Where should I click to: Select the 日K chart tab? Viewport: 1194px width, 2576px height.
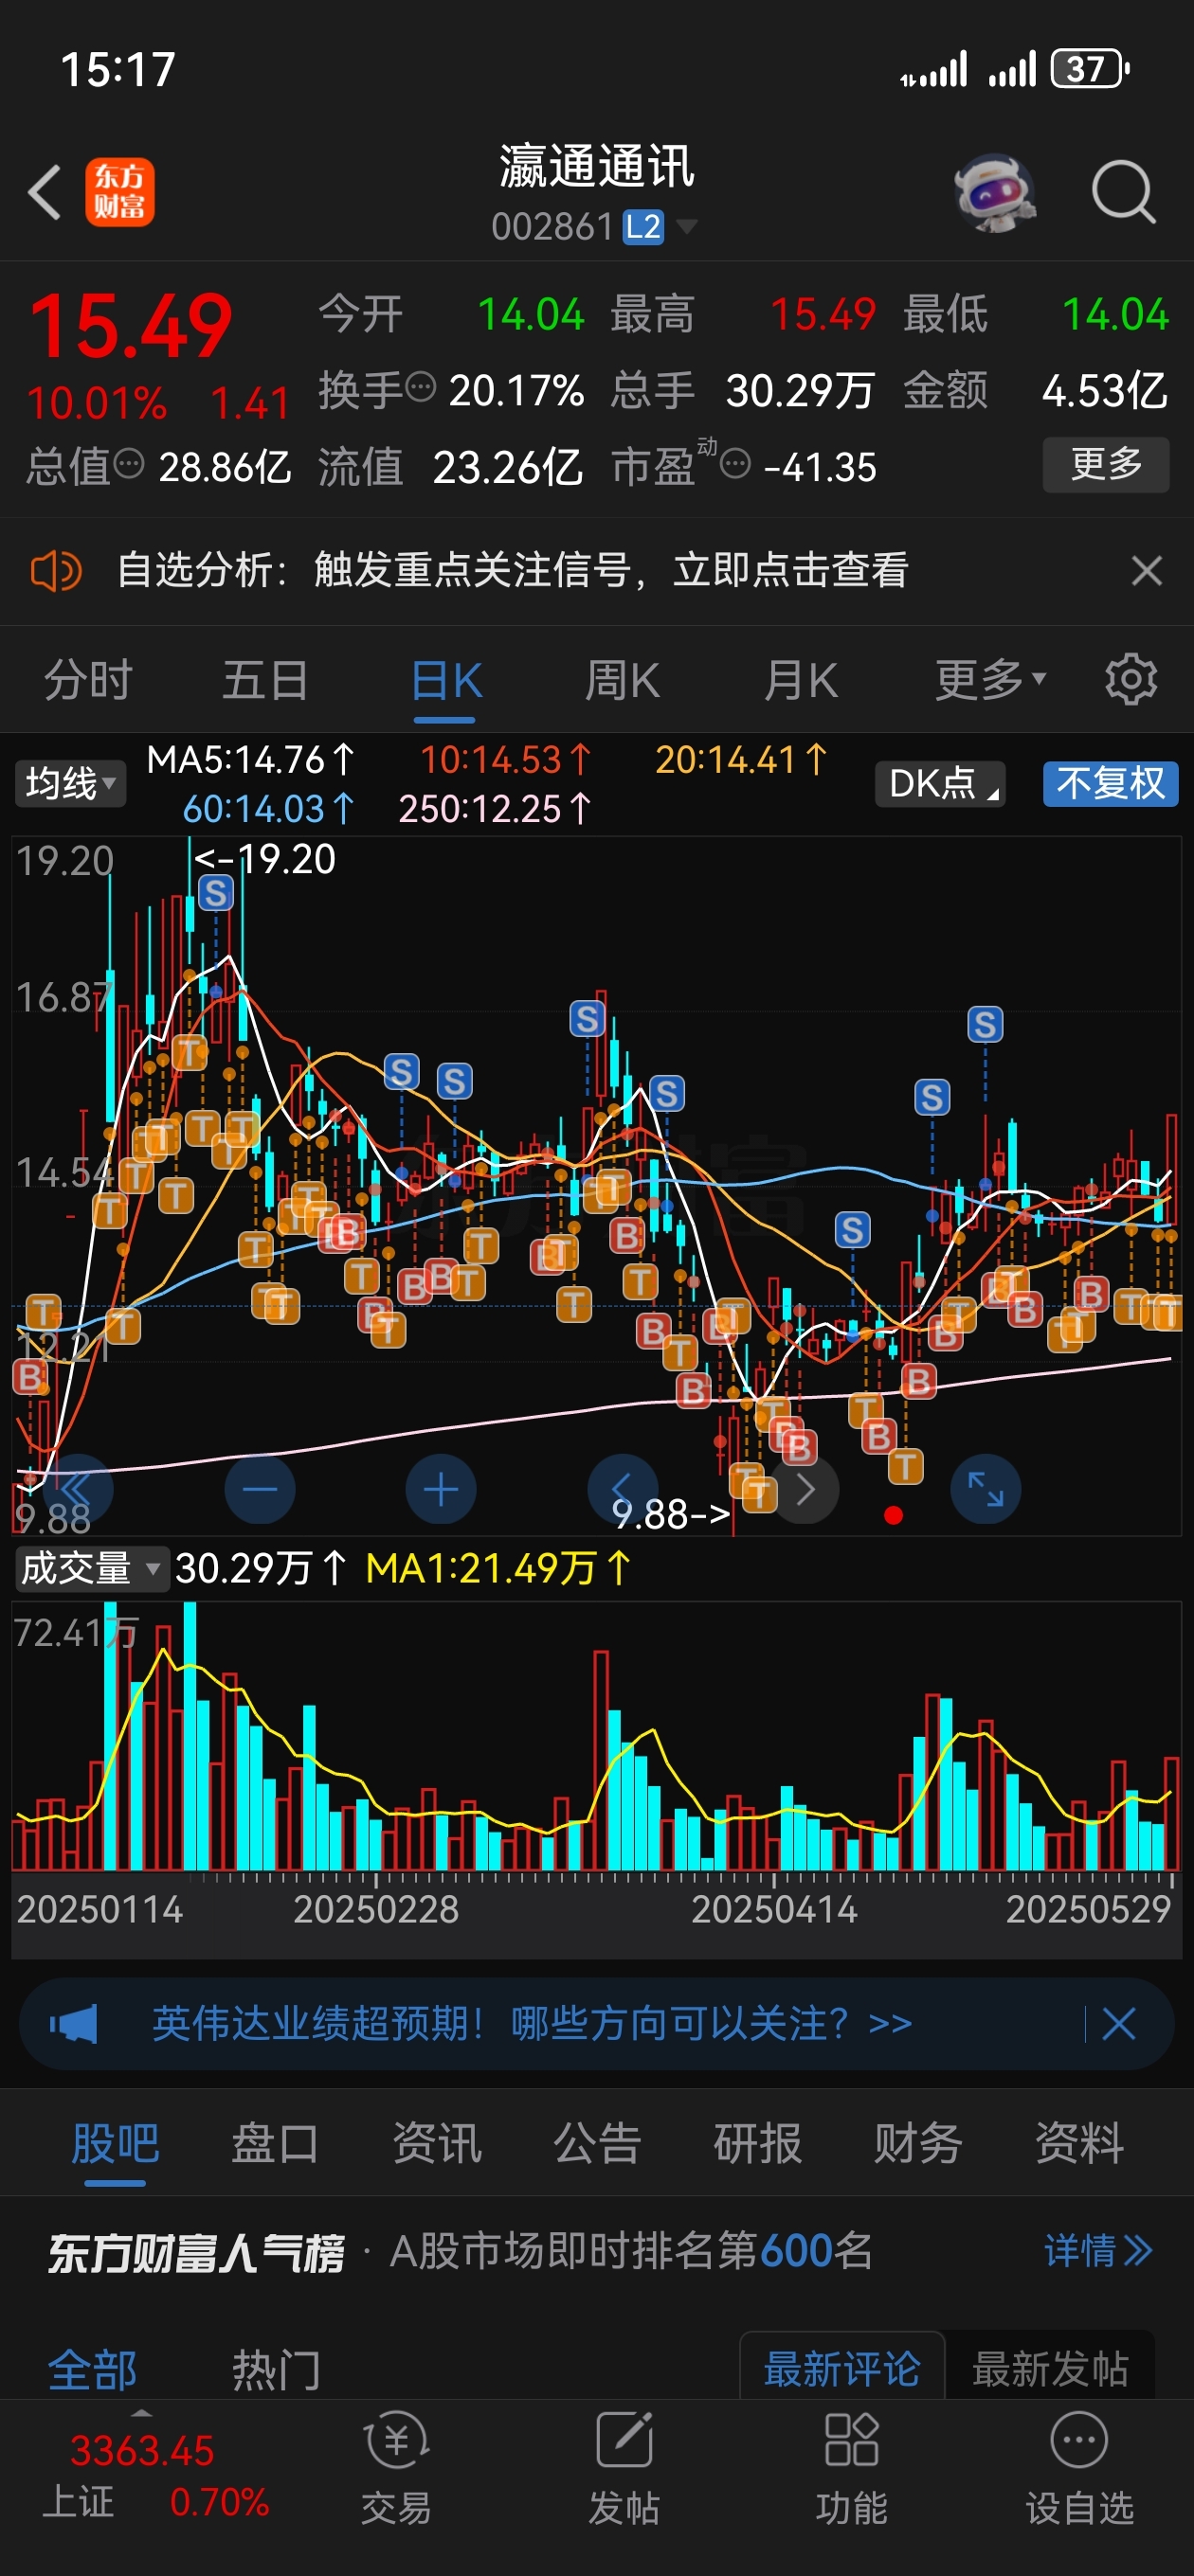(445, 681)
